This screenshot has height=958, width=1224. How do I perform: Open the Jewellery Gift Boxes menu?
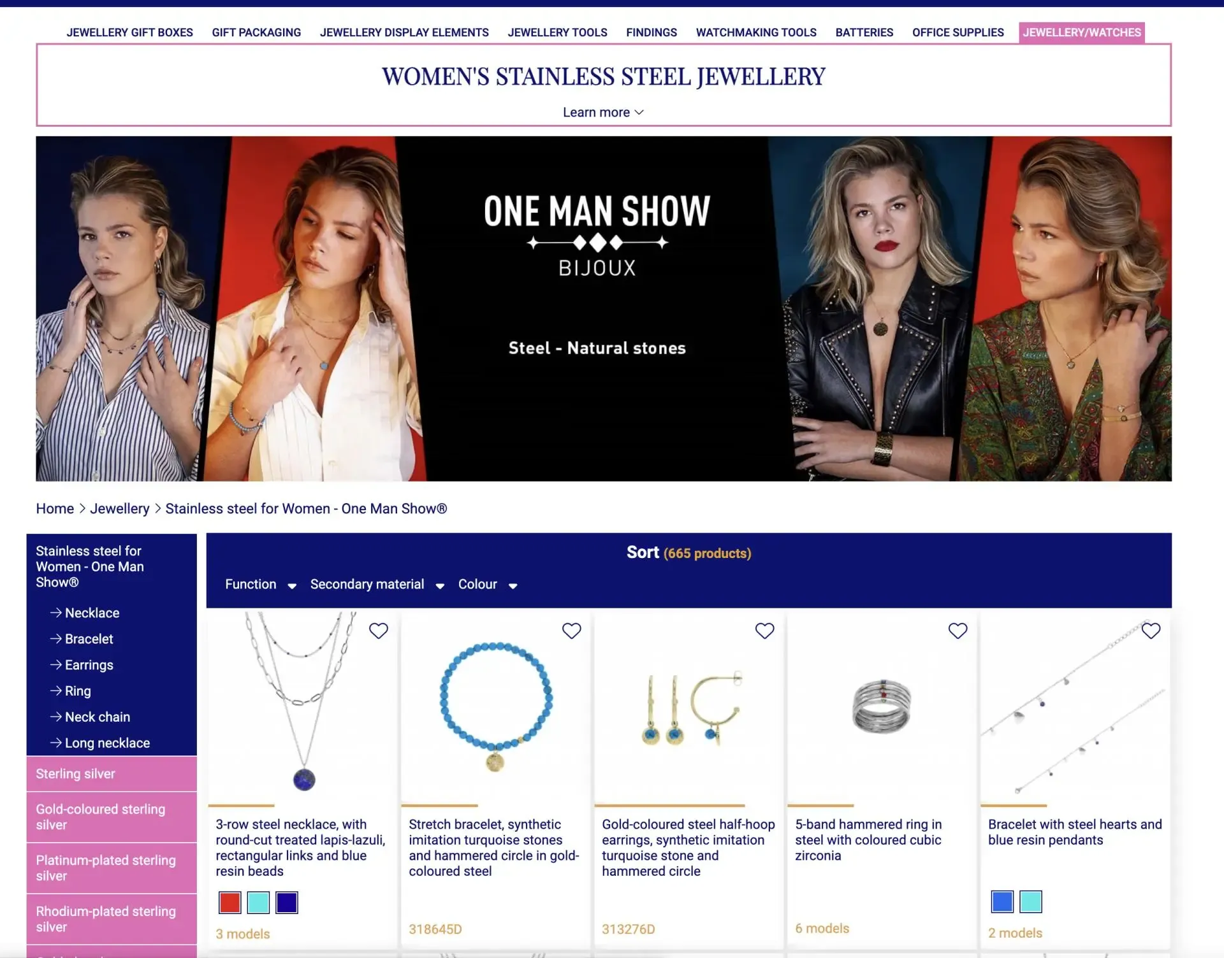tap(129, 32)
